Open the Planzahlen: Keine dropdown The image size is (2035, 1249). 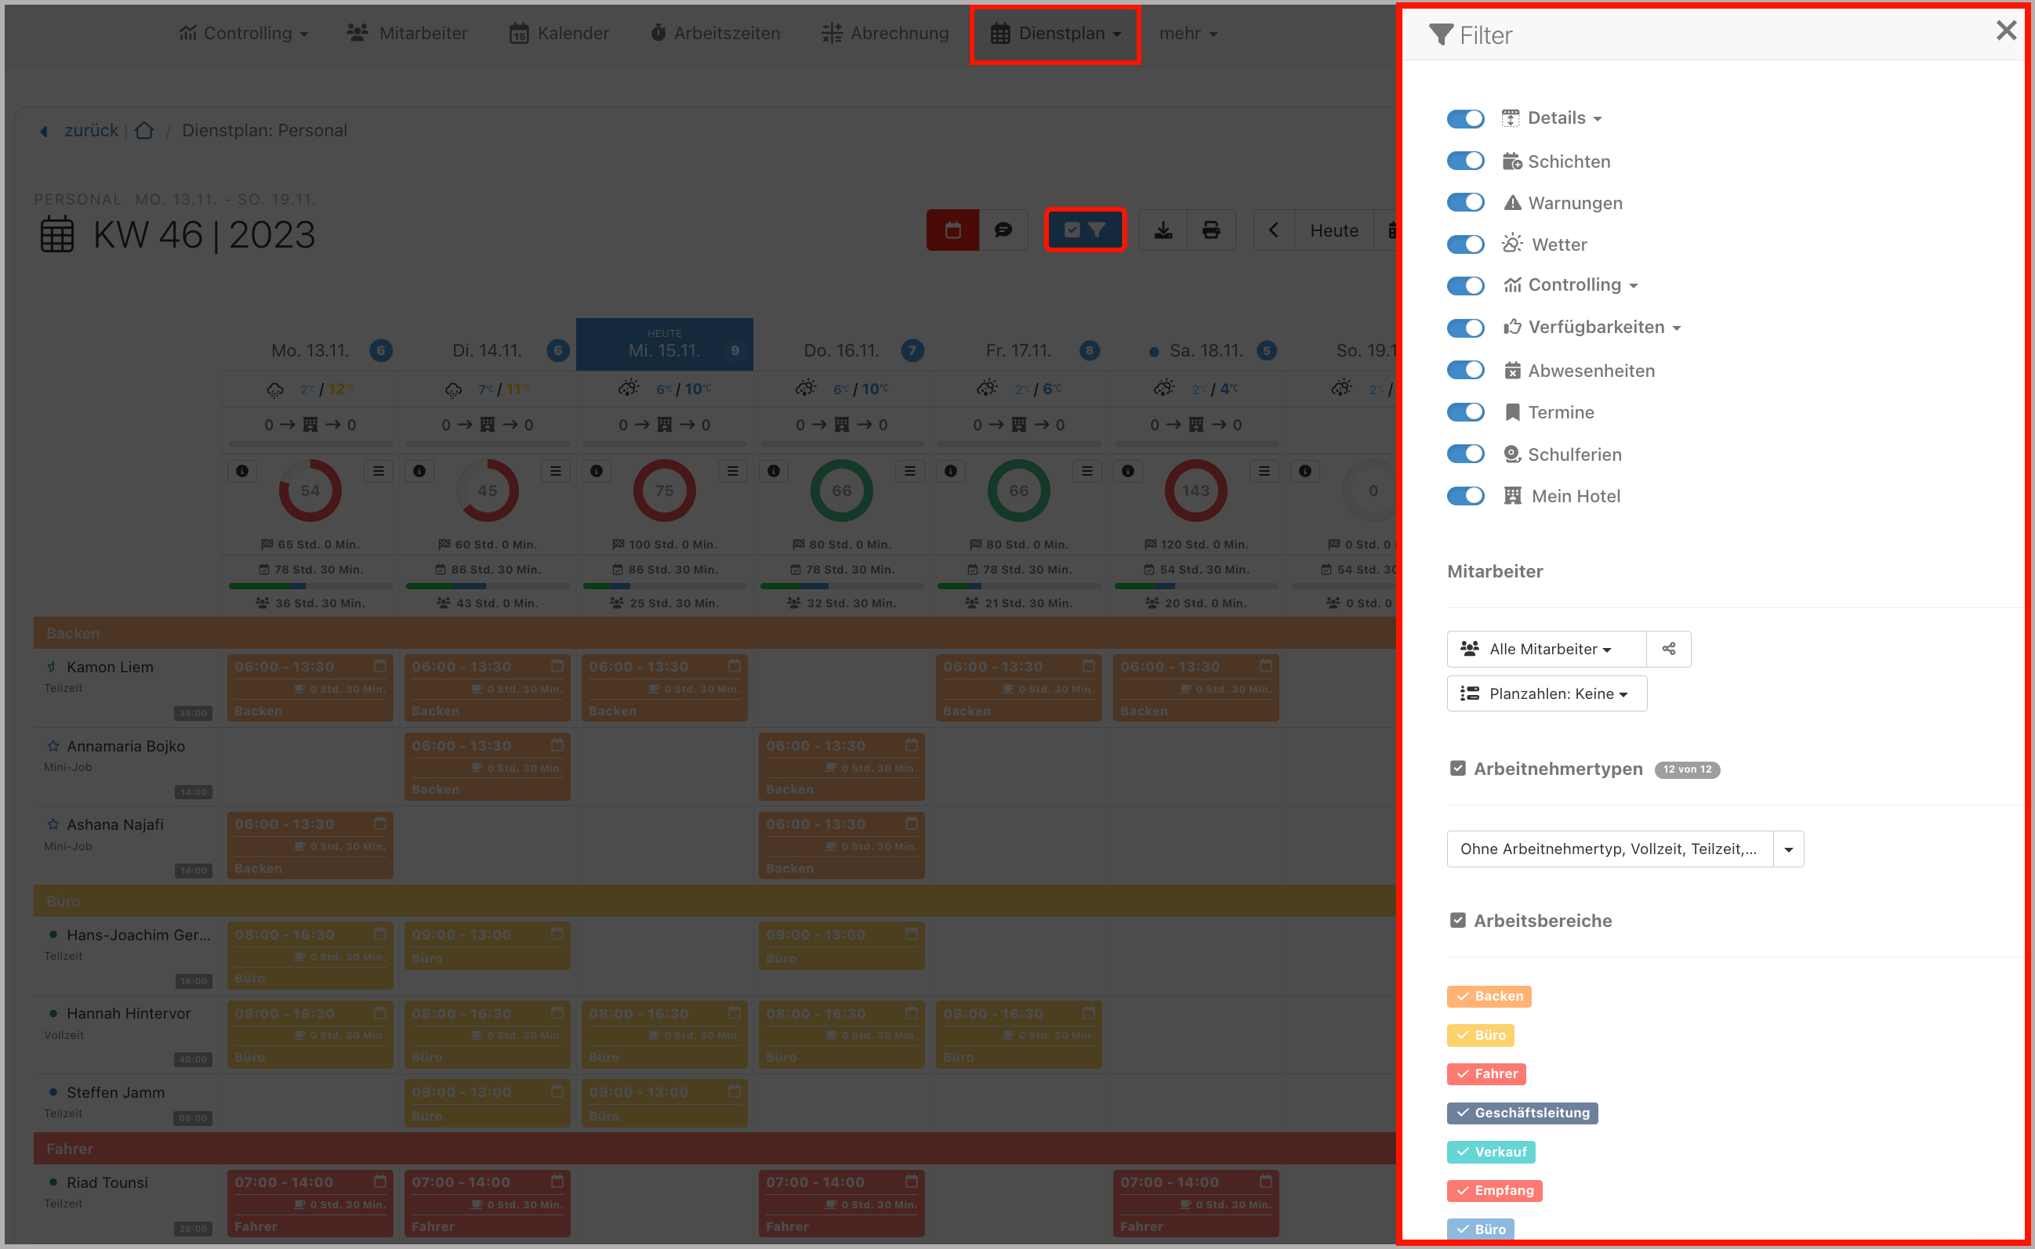point(1546,693)
